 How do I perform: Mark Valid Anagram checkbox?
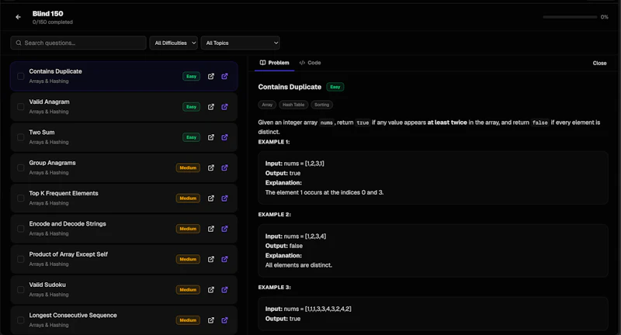coord(21,107)
